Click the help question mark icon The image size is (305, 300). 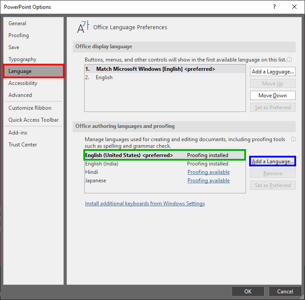coord(274,7)
